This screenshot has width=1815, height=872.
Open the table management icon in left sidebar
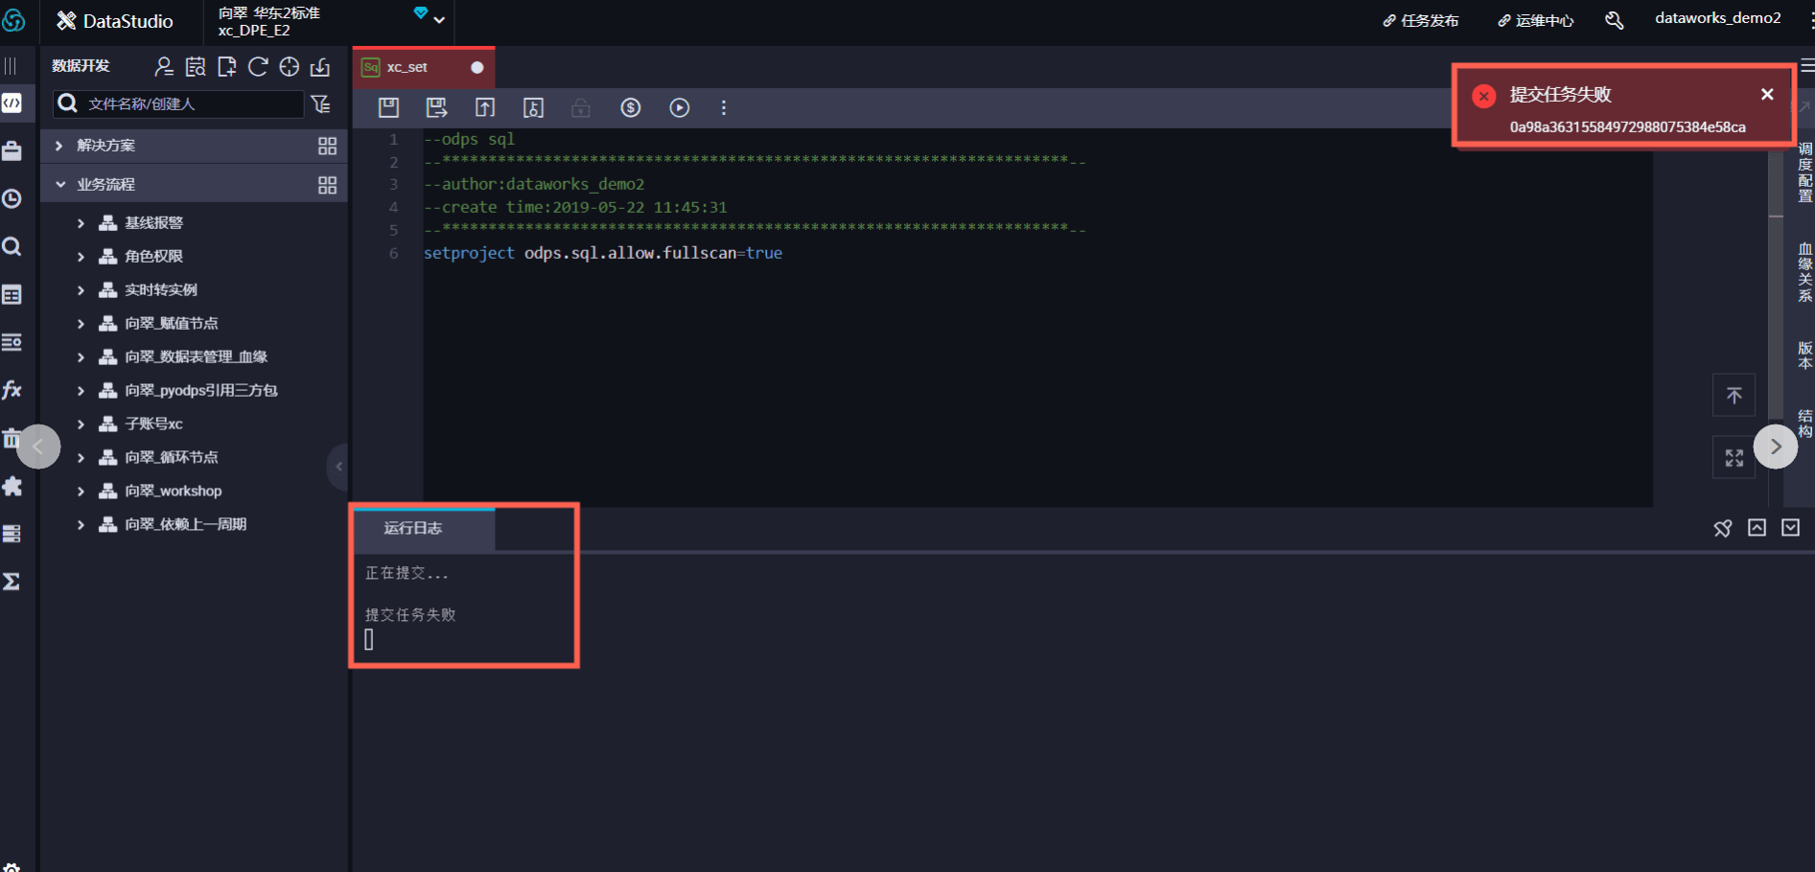12,294
